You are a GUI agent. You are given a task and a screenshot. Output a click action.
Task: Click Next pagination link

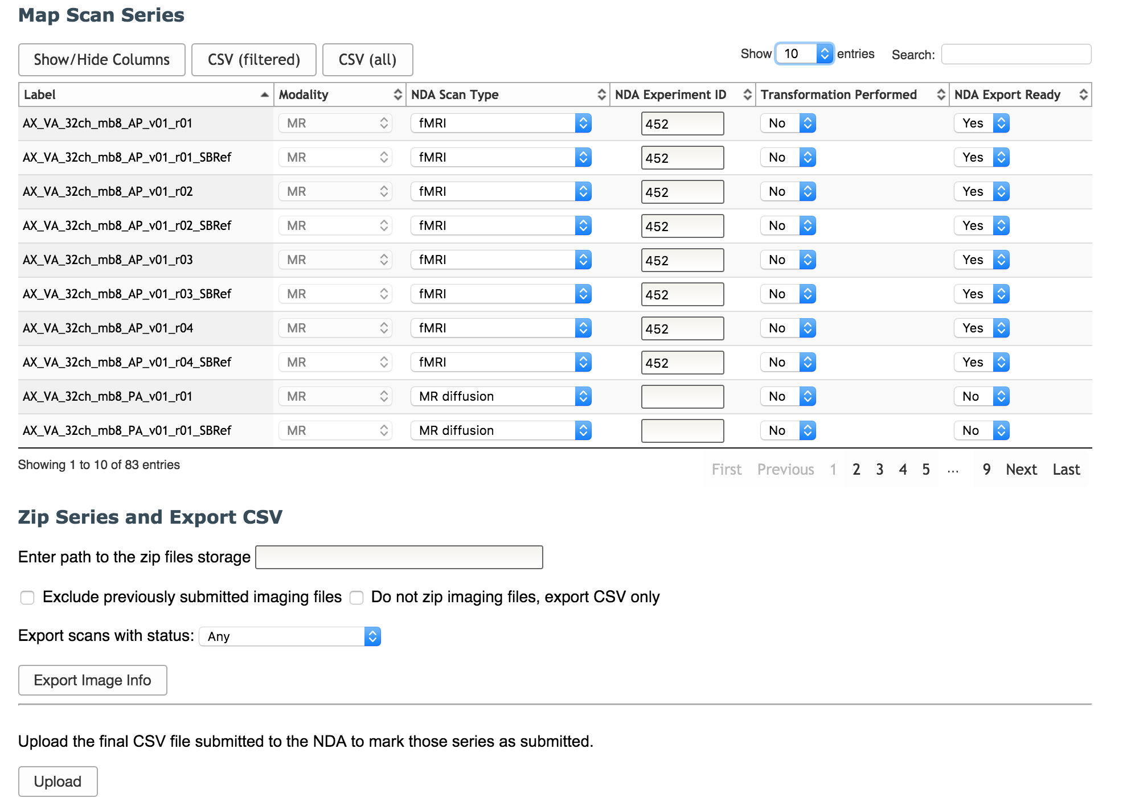tap(1021, 470)
